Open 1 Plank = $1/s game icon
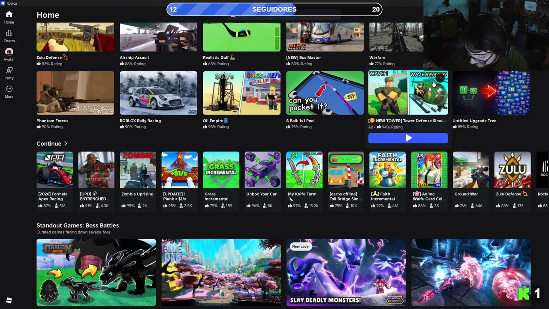 coord(179,170)
